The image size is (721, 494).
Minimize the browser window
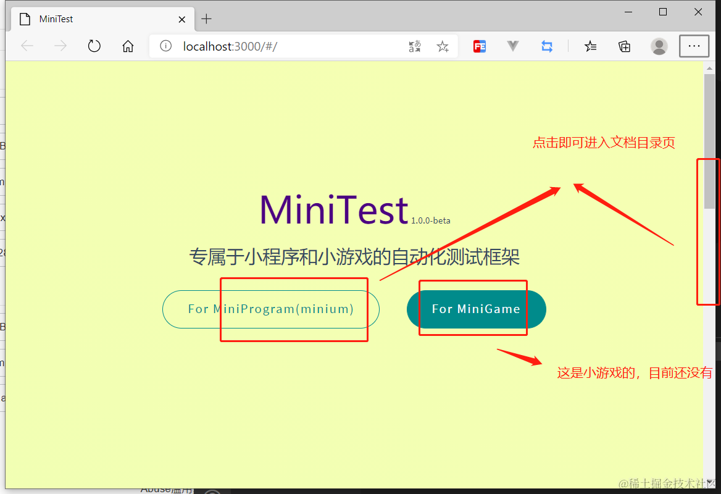point(628,12)
